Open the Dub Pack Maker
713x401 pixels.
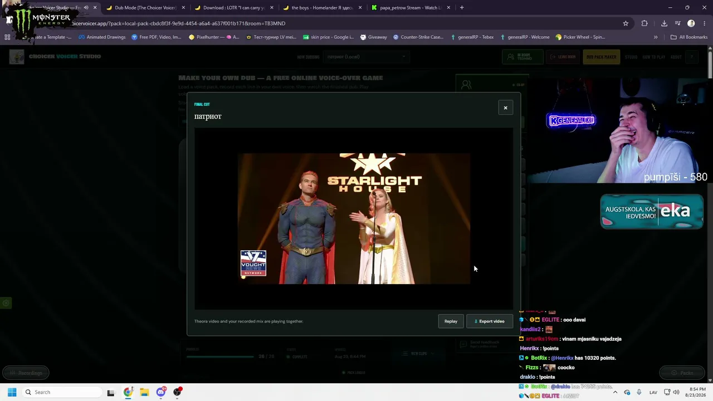601,57
